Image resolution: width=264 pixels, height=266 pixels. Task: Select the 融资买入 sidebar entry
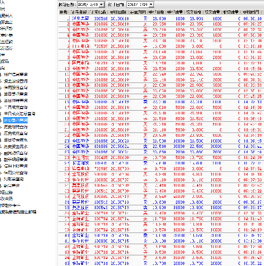(6, 15)
